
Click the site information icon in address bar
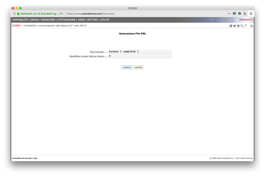tap(14, 13)
